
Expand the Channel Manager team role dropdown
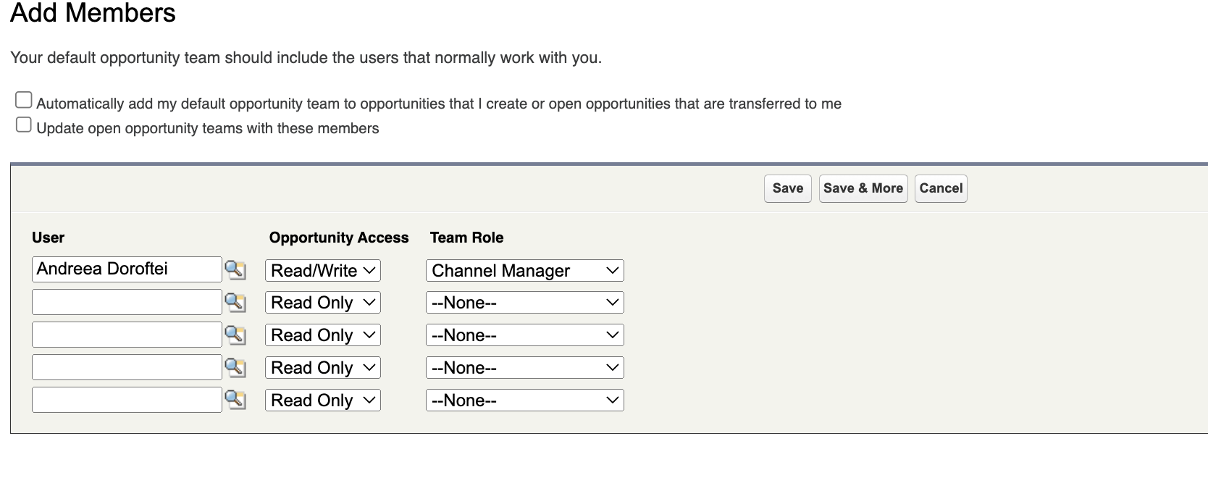pyautogui.click(x=525, y=271)
